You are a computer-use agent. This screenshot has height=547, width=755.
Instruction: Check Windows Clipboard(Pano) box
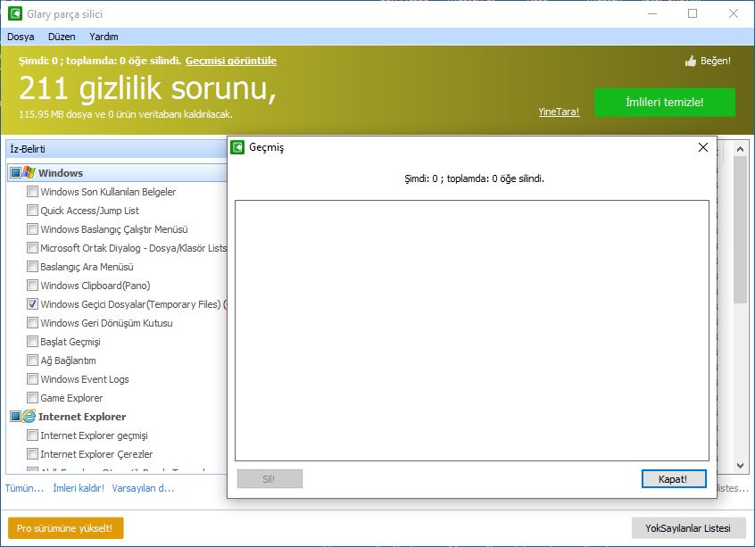[x=32, y=285]
